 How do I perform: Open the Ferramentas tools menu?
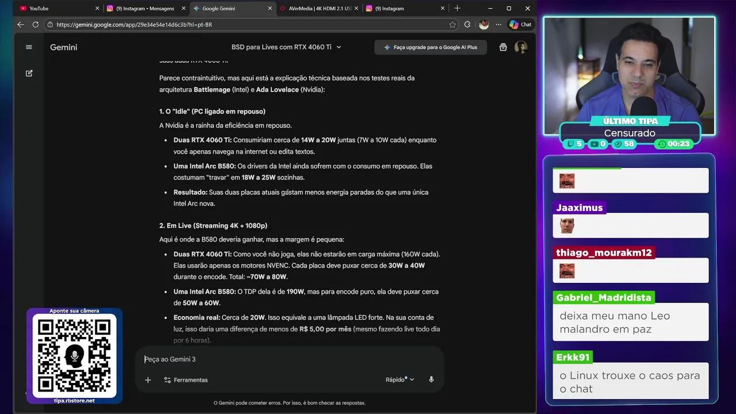click(x=186, y=380)
